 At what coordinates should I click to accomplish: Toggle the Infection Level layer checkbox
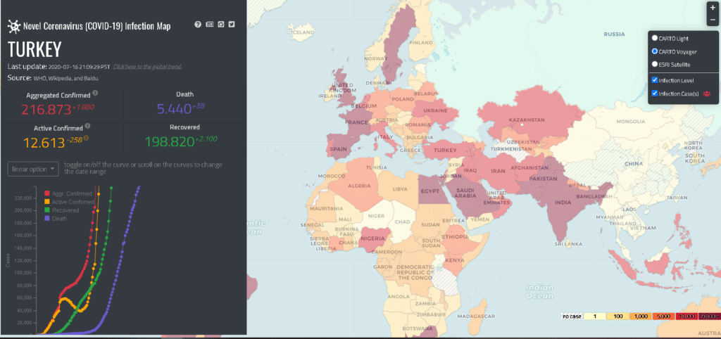(655, 80)
